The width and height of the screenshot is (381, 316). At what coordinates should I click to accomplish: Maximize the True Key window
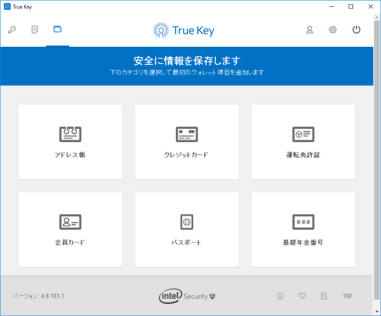point(351,6)
